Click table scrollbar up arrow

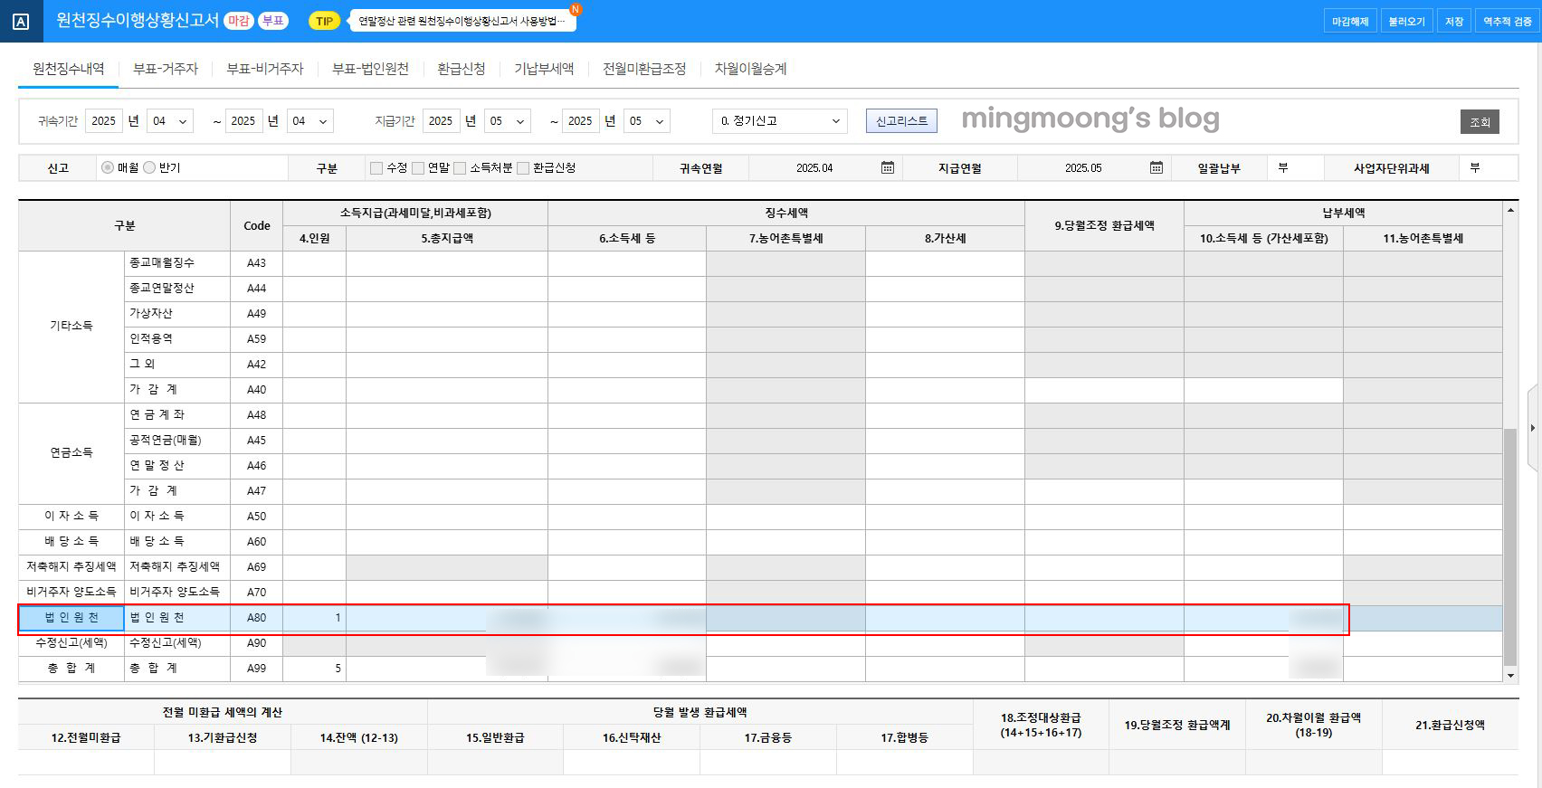coord(1509,211)
